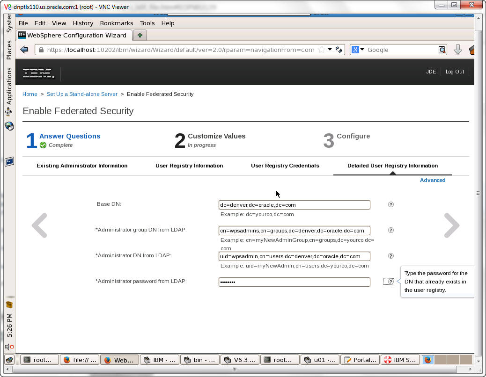Screen dimensions: 486x377
Task: Switch to User Registry Credentials tab
Action: 285,166
